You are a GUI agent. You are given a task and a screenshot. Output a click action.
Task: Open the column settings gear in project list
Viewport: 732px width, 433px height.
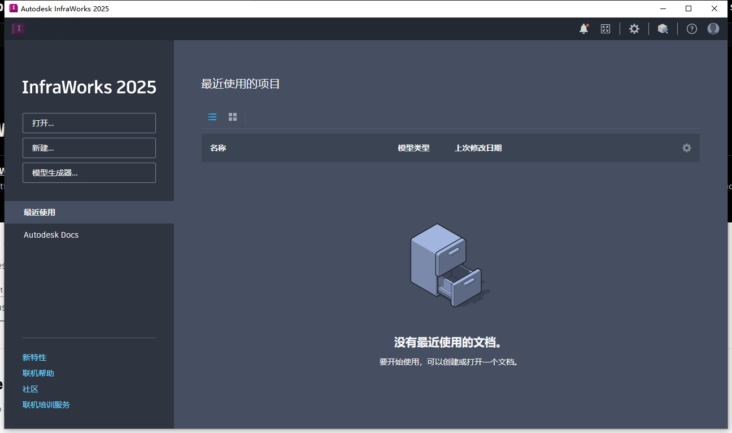(686, 147)
